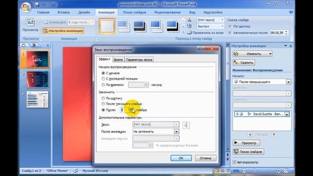313x176 pixels.
Task: Select После N слайда radio button
Action: (103, 110)
